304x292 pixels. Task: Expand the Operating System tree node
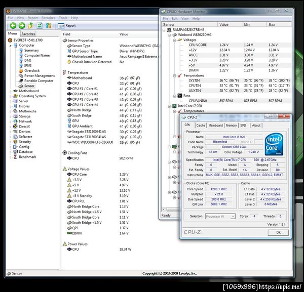pos(11,96)
